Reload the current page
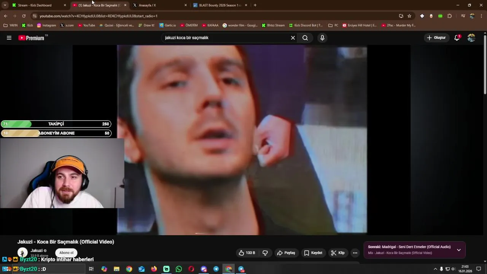Viewport: 487px width, 274px height. [x=24, y=16]
